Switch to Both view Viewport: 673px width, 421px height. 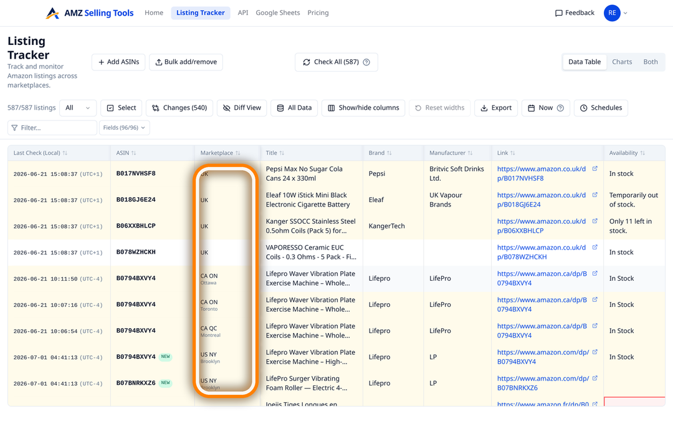650,62
